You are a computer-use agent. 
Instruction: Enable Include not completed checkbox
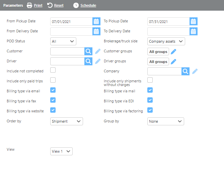tap(53, 70)
